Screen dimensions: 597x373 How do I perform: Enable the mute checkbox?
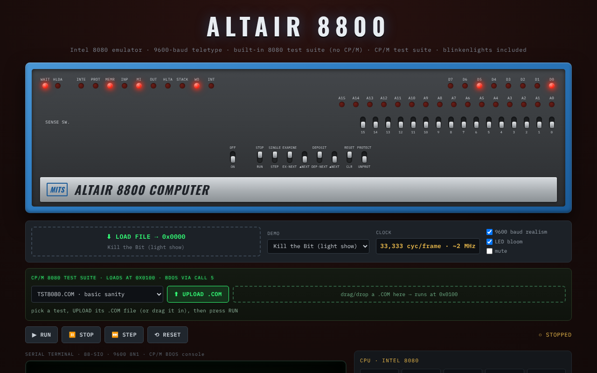tap(489, 251)
